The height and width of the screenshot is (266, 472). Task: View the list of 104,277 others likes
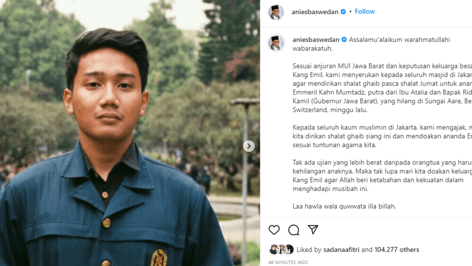pyautogui.click(x=397, y=250)
